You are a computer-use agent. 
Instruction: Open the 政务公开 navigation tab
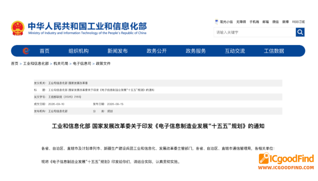(x=157, y=51)
